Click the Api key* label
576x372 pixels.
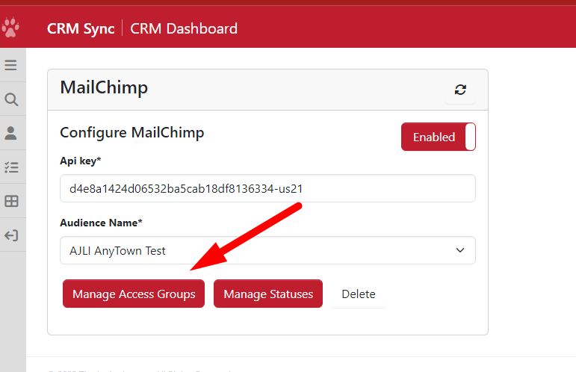click(x=81, y=161)
